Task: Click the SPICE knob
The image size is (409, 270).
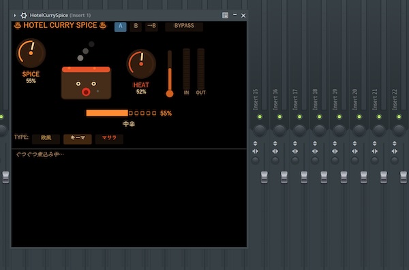Action: click(31, 53)
